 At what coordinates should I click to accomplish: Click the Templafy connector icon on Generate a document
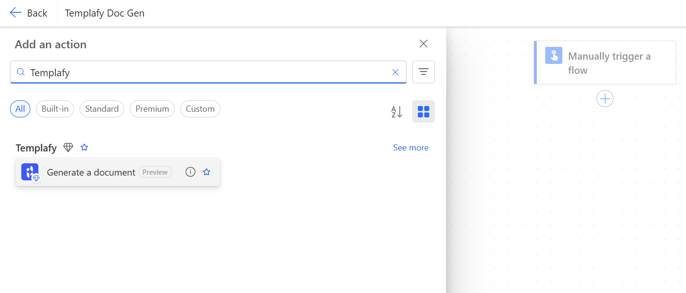coord(29,172)
